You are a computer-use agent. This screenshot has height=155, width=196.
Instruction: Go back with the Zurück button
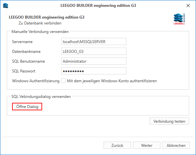pos(117,145)
